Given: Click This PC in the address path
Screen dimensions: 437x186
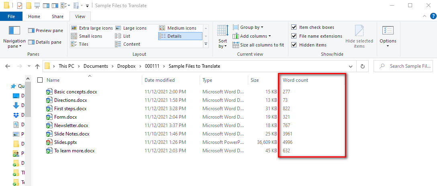Looking at the screenshot, I should [x=66, y=66].
